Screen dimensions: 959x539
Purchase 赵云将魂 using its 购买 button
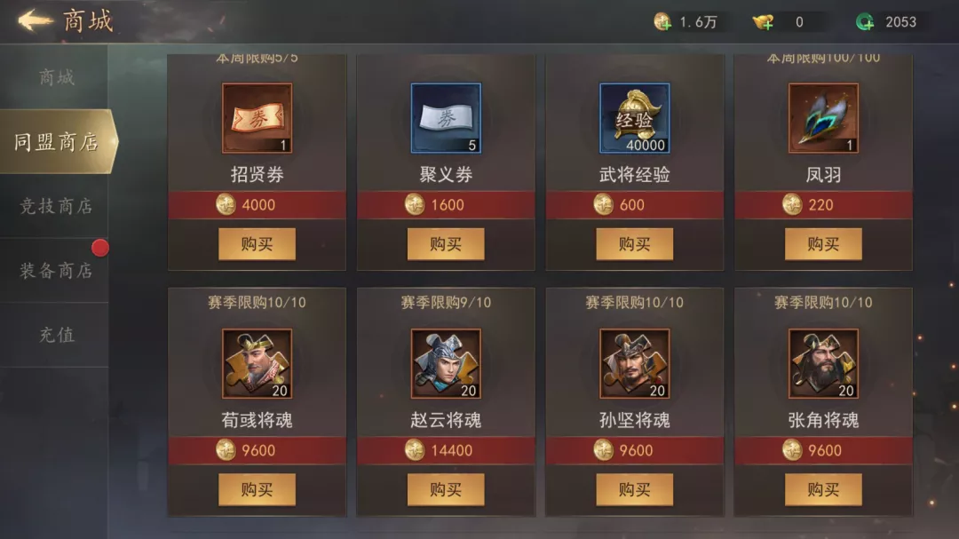[446, 489]
